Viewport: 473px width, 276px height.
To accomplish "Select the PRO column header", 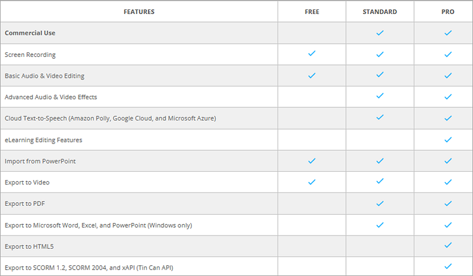I will tap(448, 11).
